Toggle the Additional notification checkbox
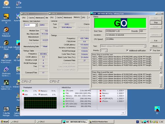This screenshot has height=124, width=165. pos(127,50)
